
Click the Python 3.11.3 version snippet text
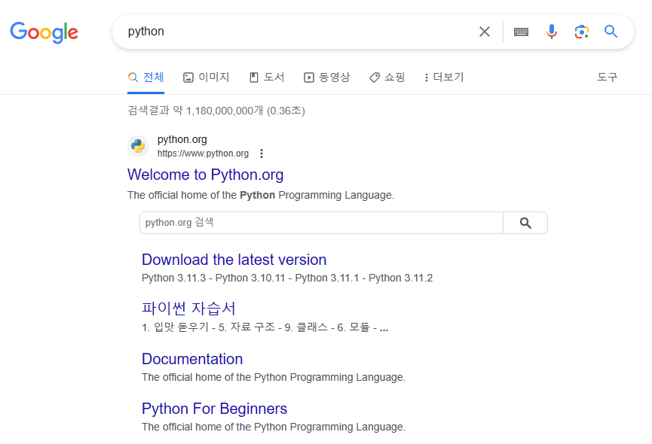(174, 278)
